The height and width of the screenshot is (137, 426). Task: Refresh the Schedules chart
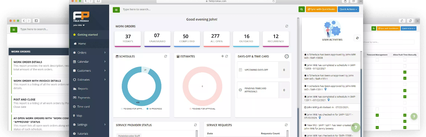click(166, 56)
